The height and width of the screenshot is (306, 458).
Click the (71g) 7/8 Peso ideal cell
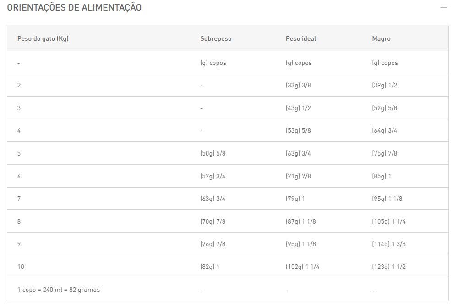click(298, 176)
